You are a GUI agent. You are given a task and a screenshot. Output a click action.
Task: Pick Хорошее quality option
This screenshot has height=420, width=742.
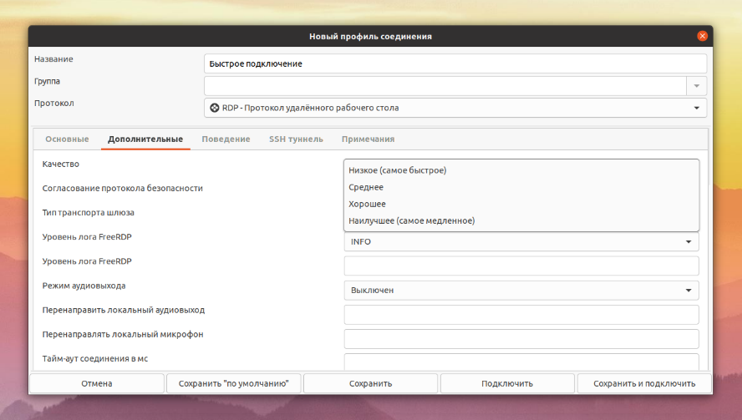point(521,204)
